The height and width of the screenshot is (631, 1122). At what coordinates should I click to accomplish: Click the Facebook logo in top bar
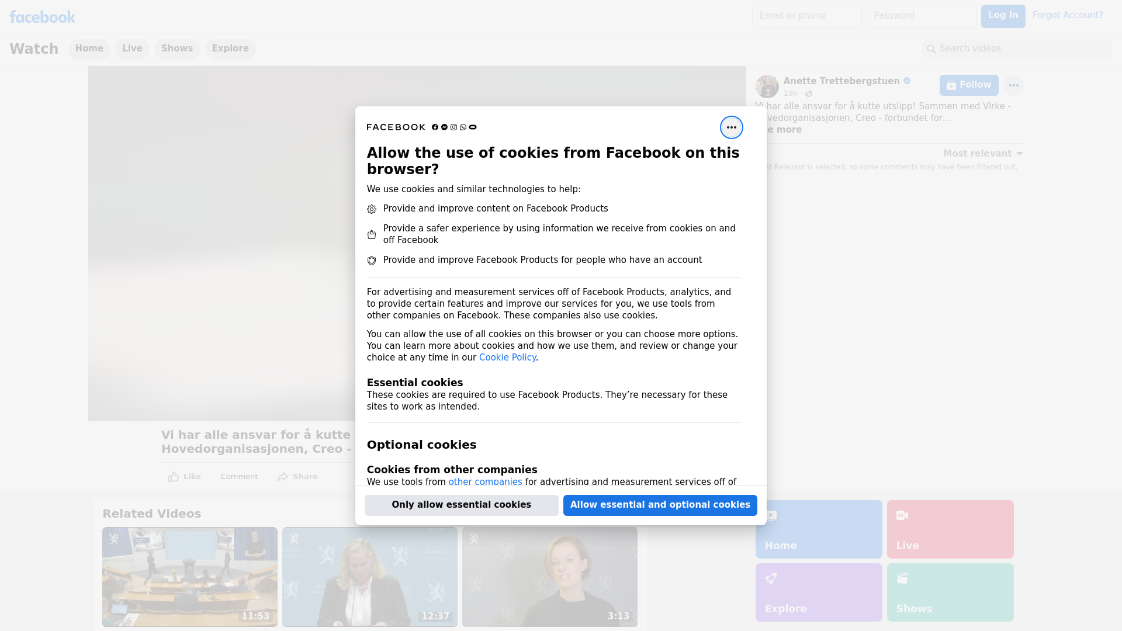(42, 17)
